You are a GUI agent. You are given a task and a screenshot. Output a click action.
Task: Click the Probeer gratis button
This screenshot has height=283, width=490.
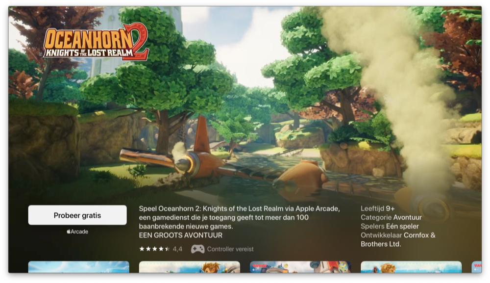click(77, 215)
